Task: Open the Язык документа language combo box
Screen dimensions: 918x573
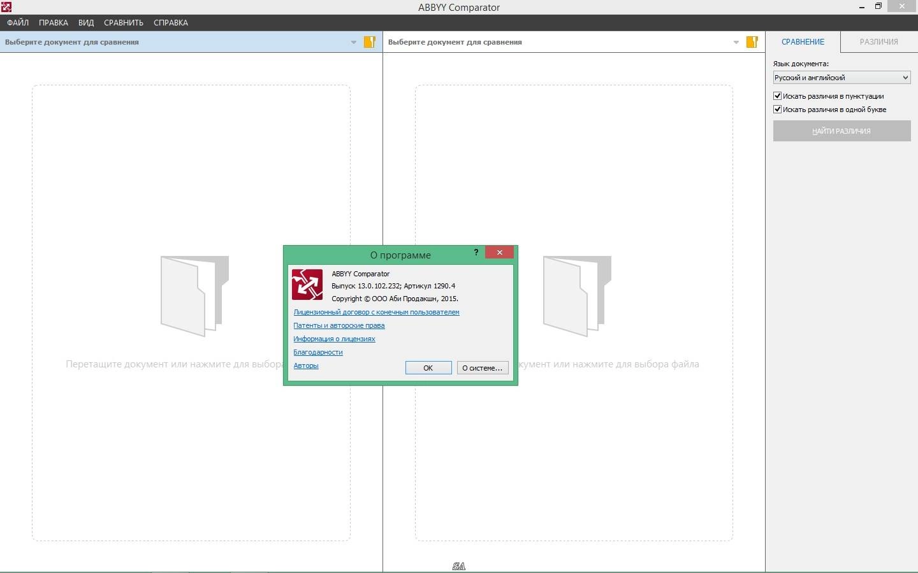Action: [x=841, y=78]
